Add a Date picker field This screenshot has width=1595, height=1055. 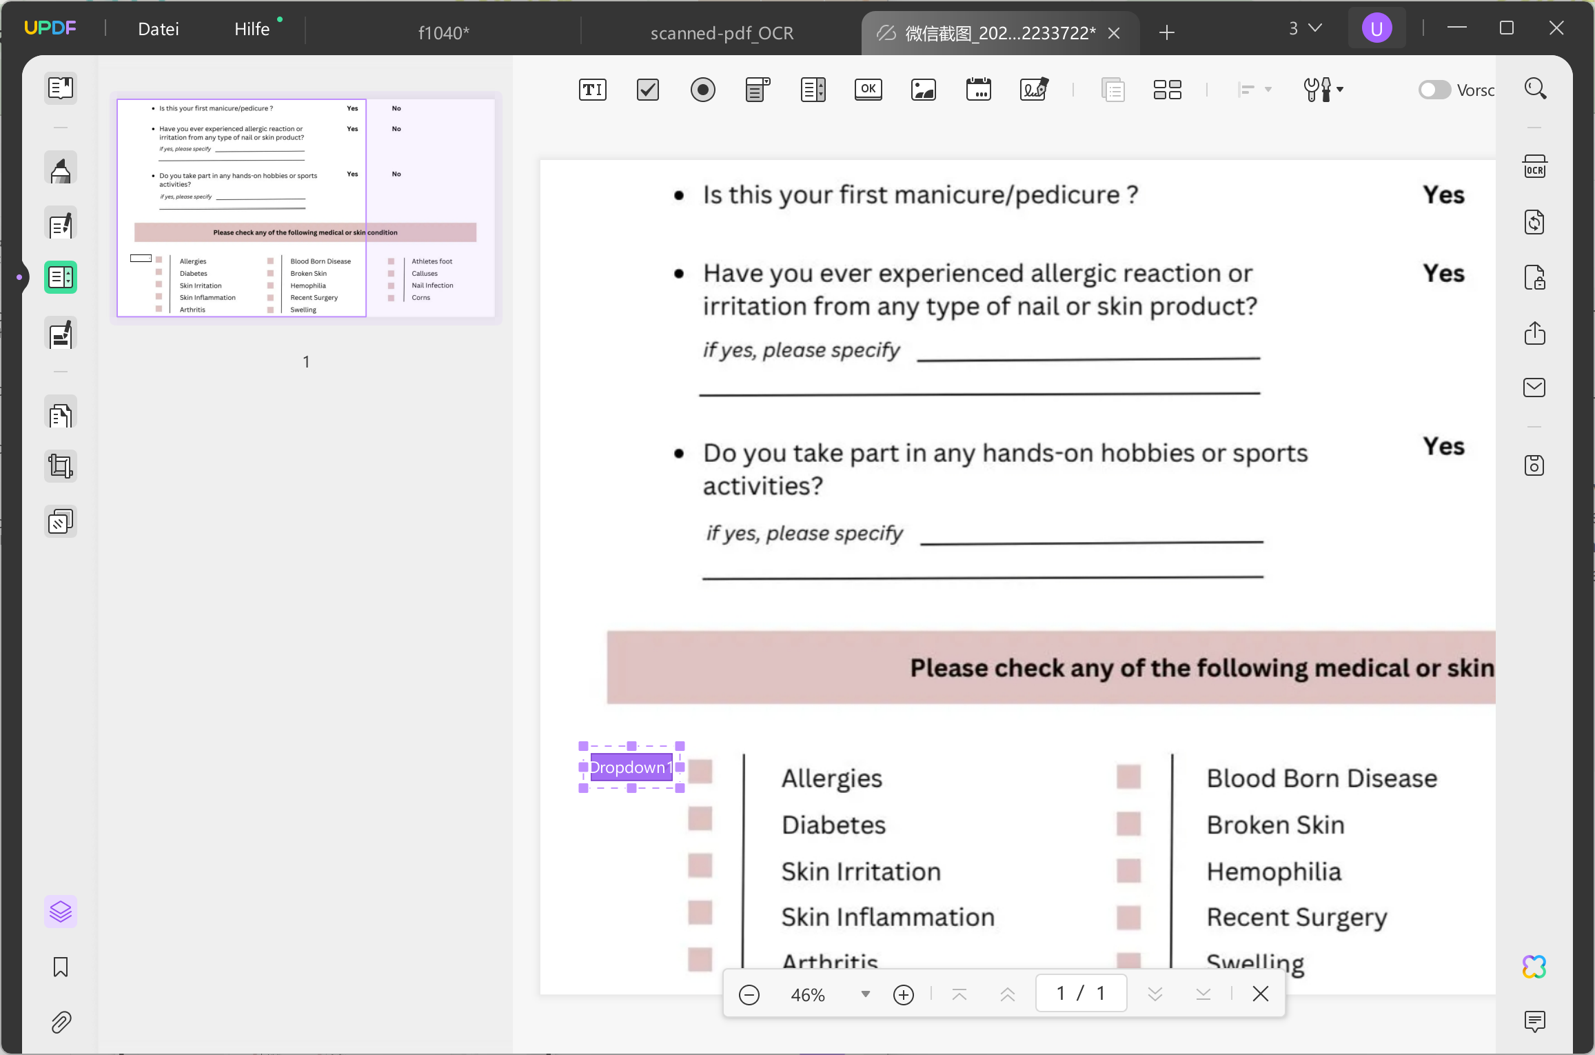click(978, 90)
